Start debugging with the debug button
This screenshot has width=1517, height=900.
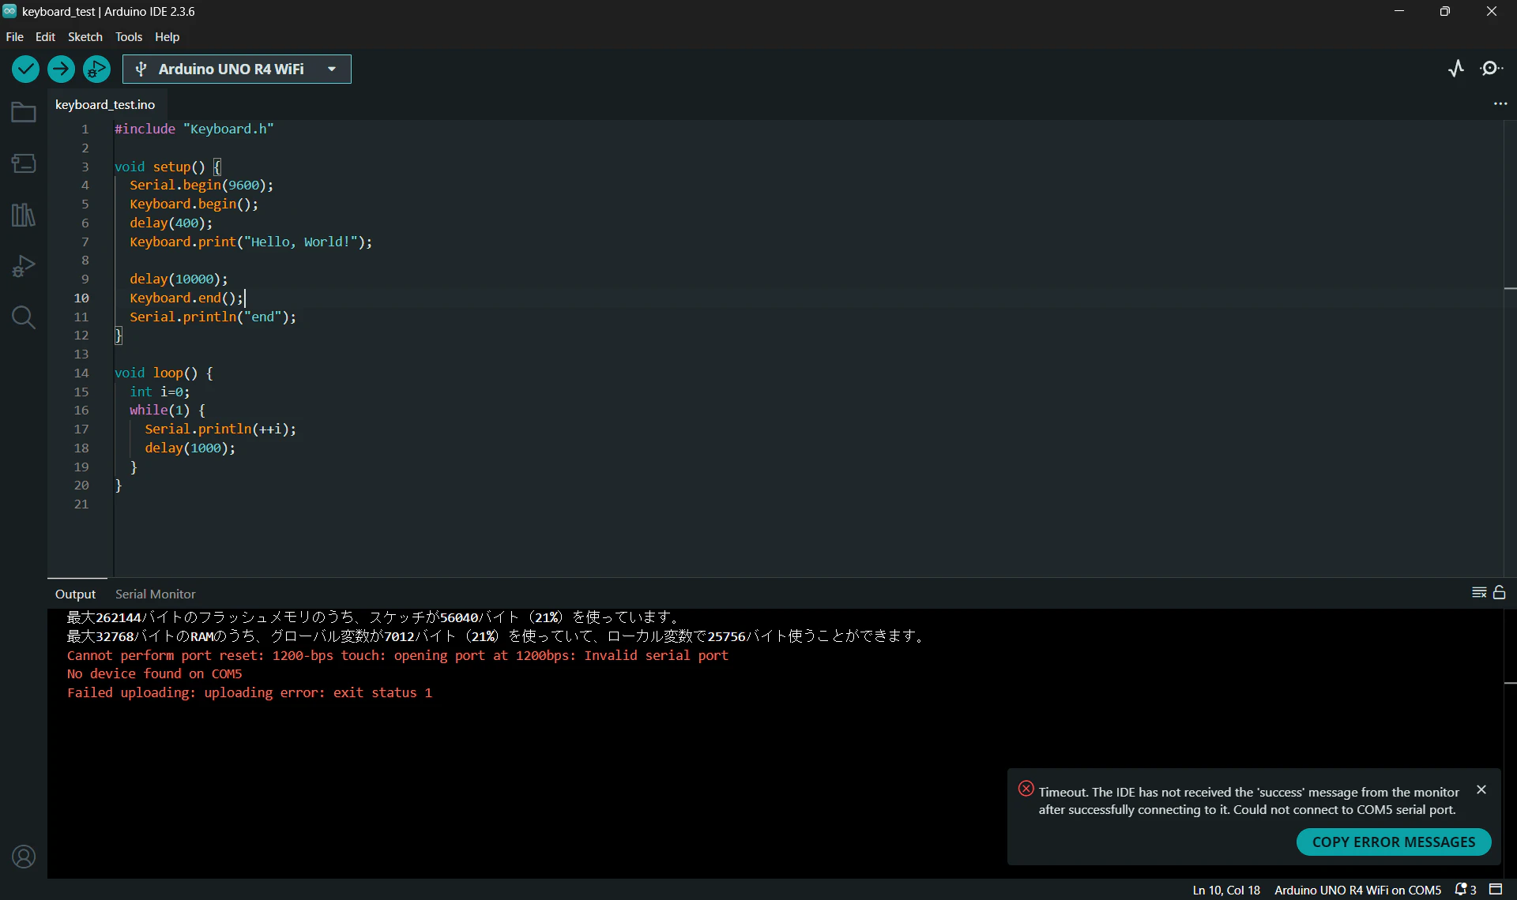96,69
